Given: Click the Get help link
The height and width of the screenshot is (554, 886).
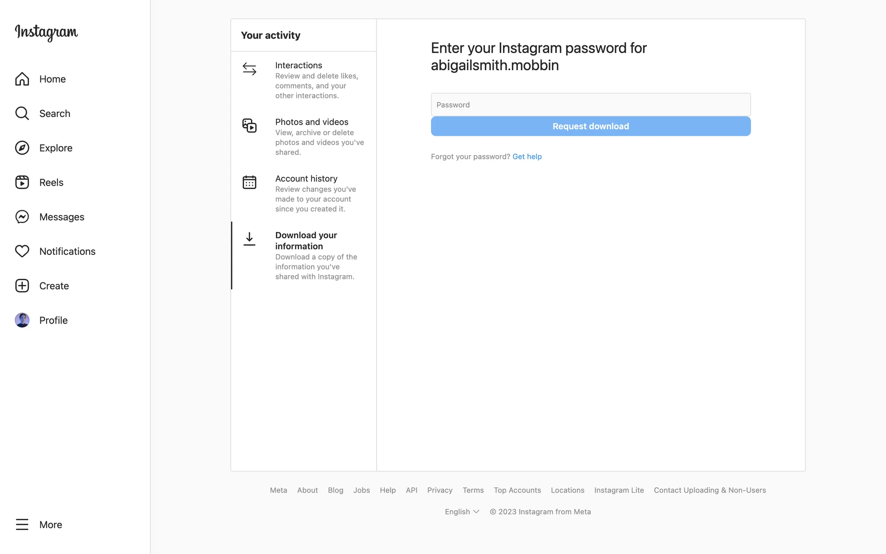Looking at the screenshot, I should click(527, 157).
